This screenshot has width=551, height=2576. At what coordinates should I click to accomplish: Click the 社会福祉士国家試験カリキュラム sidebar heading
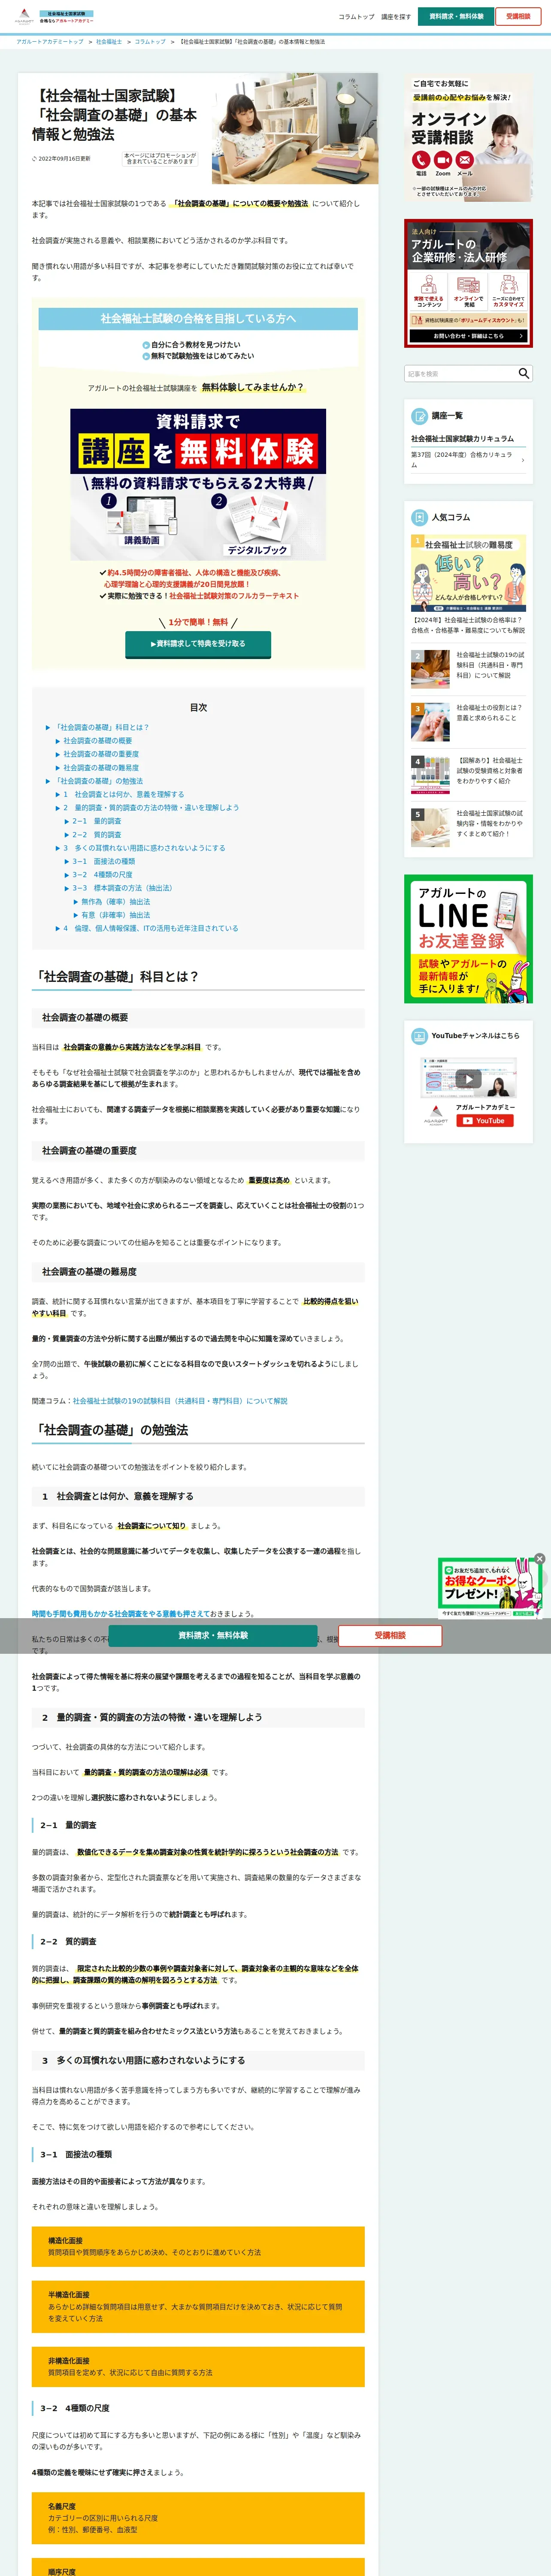[x=463, y=439]
